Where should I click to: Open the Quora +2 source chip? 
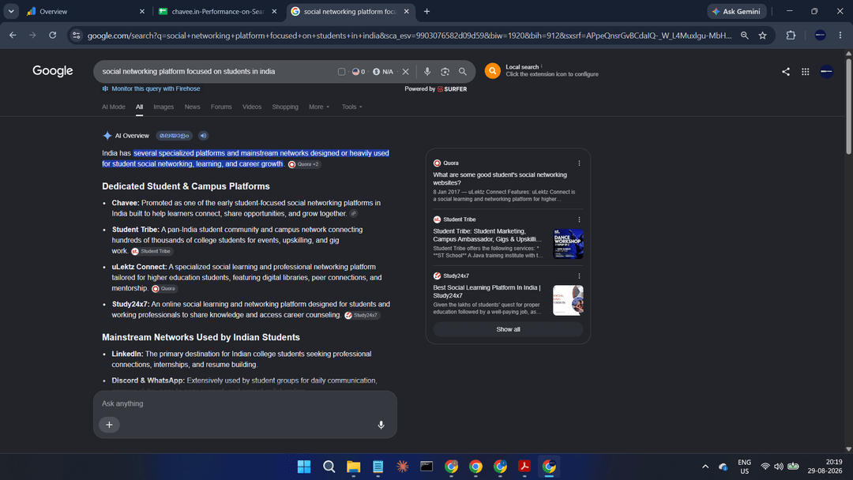[x=304, y=164]
